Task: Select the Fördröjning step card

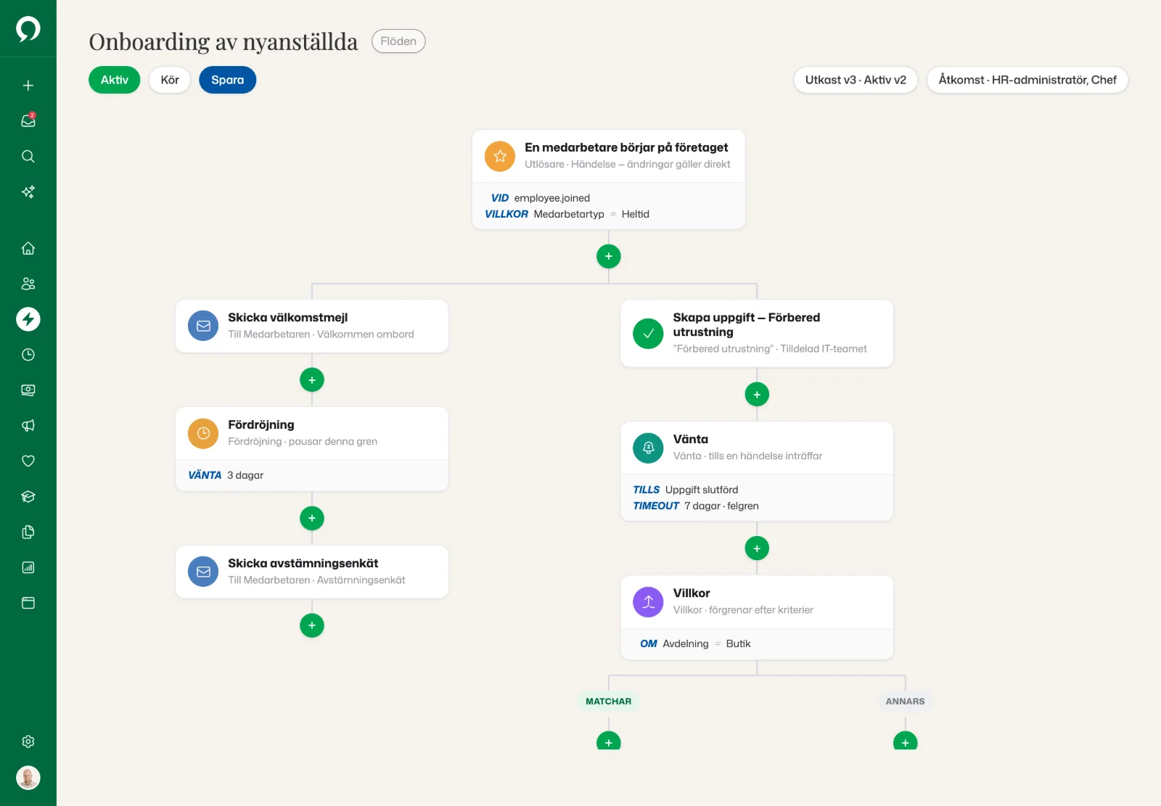Action: 312,449
